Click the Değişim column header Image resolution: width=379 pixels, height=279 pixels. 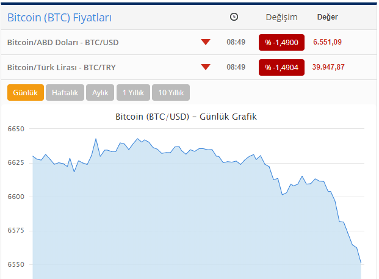coord(281,17)
